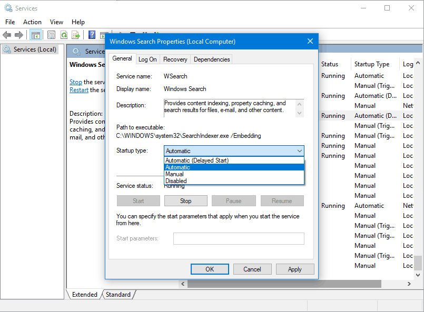The height and width of the screenshot is (312, 424).
Task: Switch to the Log On tab
Action: [x=147, y=59]
